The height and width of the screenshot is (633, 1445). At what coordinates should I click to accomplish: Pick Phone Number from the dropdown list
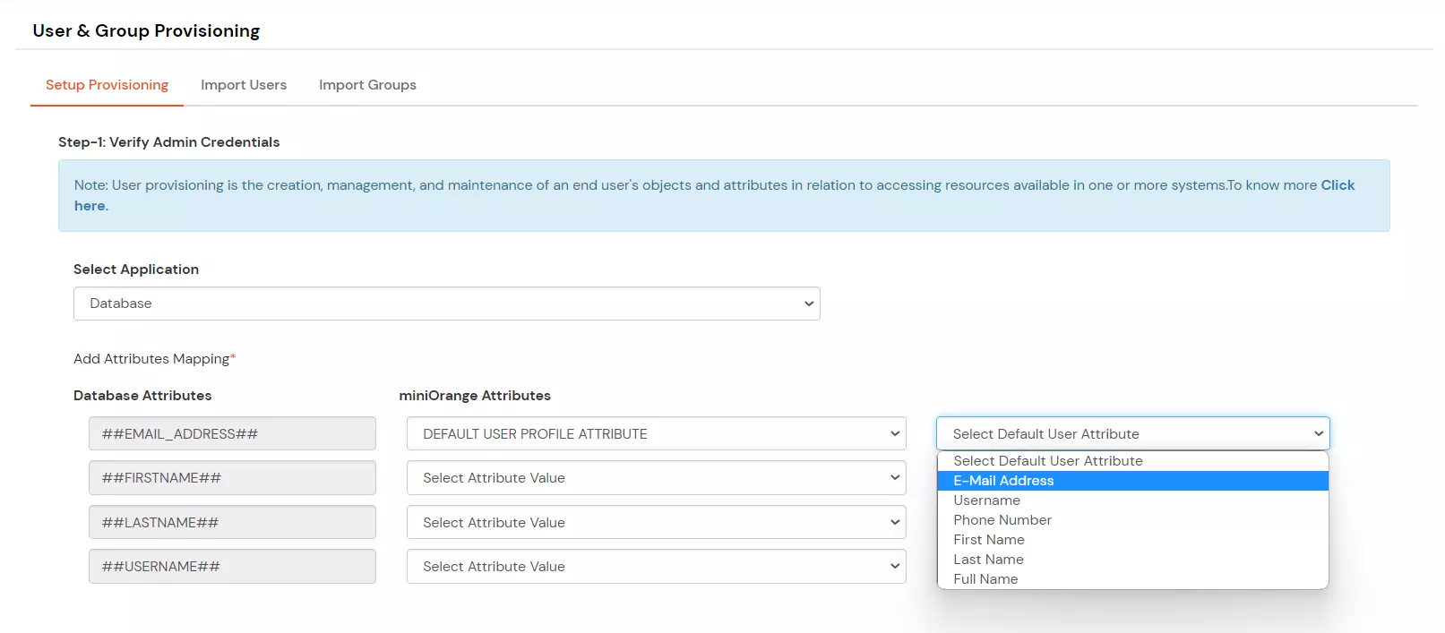(x=1132, y=520)
